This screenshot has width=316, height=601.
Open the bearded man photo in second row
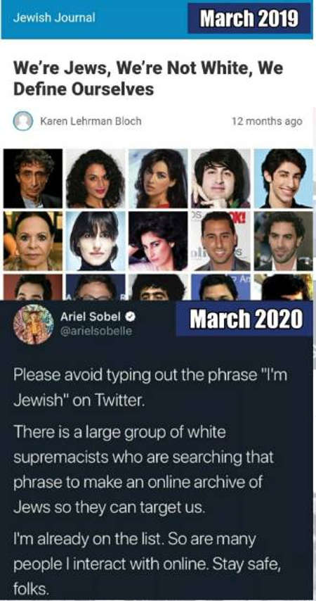click(x=284, y=241)
